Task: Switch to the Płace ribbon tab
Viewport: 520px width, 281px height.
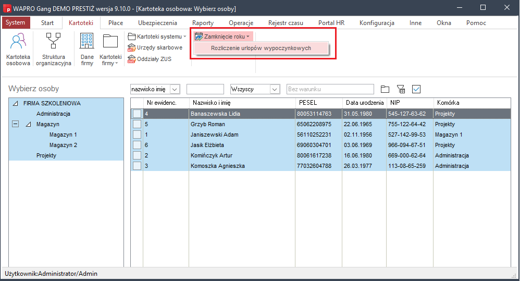Action: (x=115, y=23)
